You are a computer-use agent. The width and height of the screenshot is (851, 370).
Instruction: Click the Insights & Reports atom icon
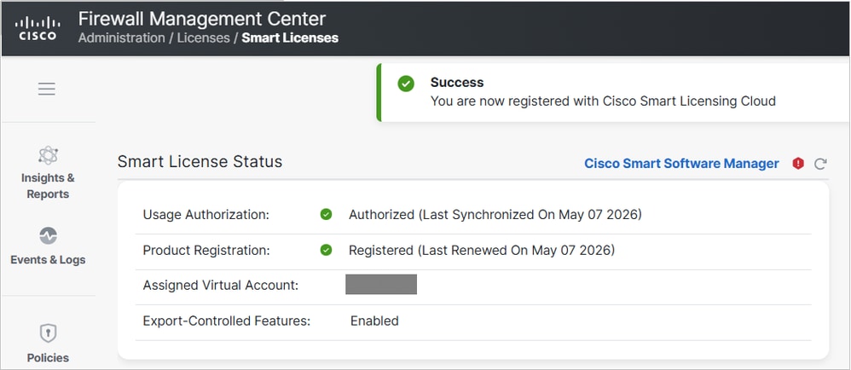click(48, 156)
